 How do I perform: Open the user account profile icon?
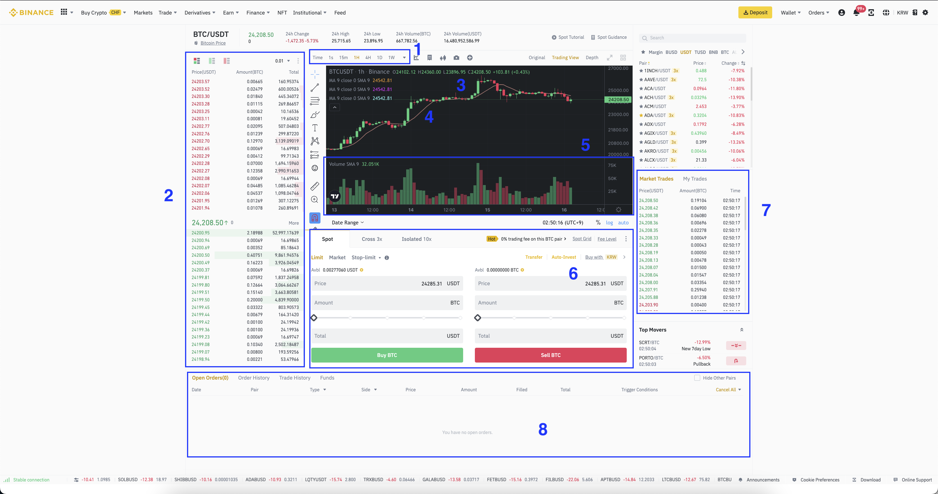click(841, 12)
